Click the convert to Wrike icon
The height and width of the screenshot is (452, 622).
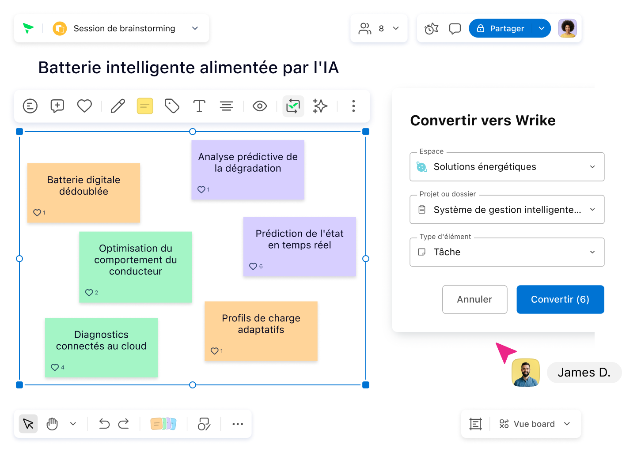(293, 106)
